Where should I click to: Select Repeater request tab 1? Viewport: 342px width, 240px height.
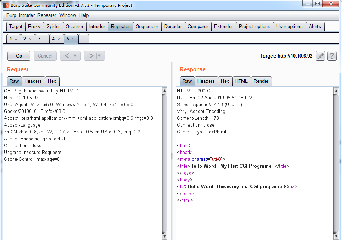(x=11, y=39)
